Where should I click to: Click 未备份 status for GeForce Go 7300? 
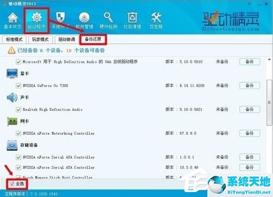point(222,86)
